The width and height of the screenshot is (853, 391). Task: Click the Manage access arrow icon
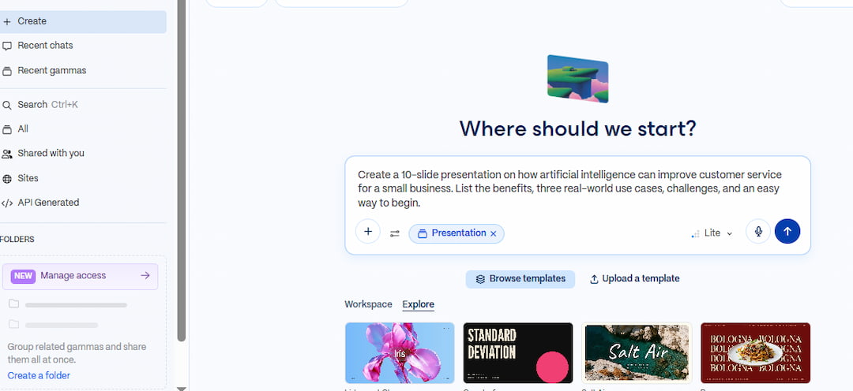pyautogui.click(x=145, y=276)
